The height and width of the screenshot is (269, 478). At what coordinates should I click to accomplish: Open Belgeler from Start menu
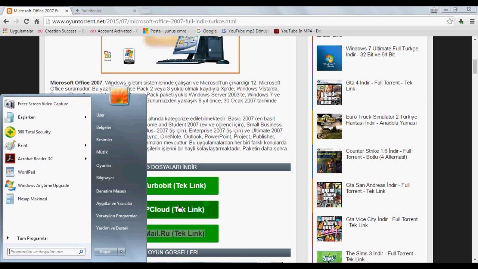click(x=104, y=127)
